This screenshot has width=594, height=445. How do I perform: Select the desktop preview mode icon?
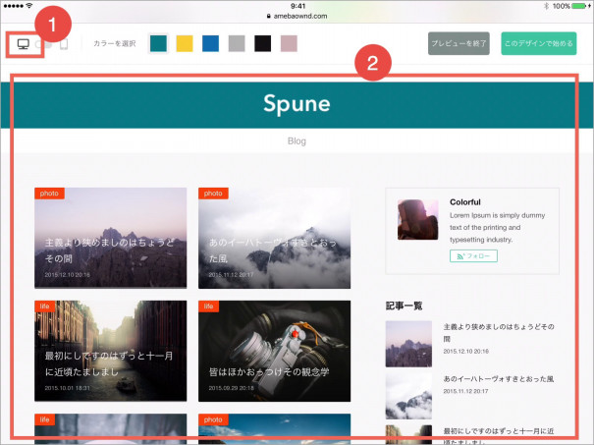click(x=23, y=43)
